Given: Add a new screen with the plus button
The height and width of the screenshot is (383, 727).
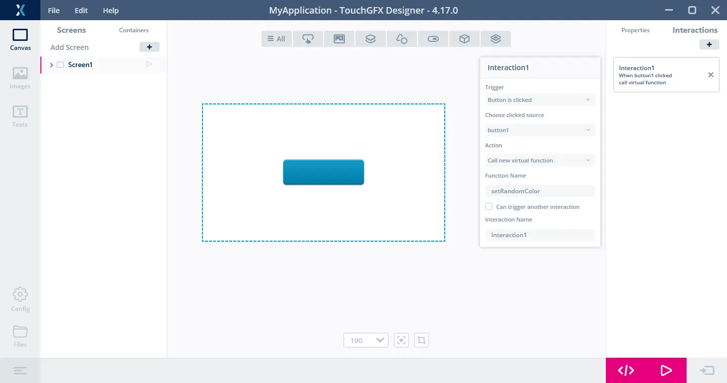Looking at the screenshot, I should click(x=149, y=47).
